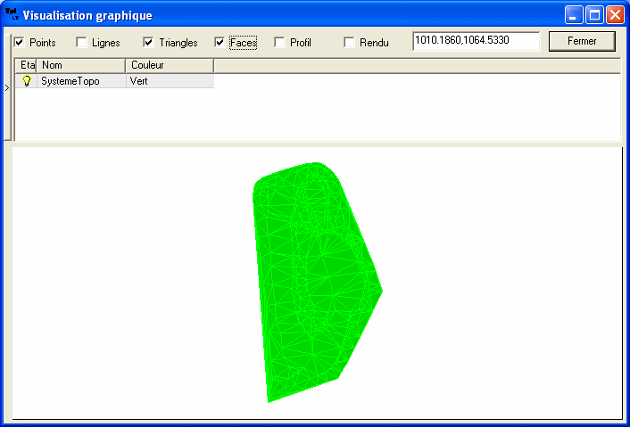Click the green triangulated mesh in viewport
The height and width of the screenshot is (427, 630).
pos(312,285)
